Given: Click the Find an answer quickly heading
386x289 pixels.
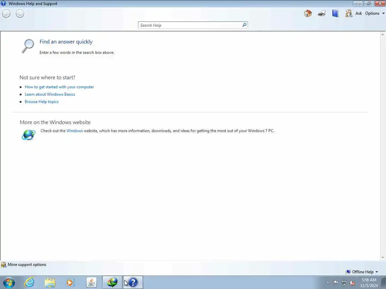Looking at the screenshot, I should [x=66, y=41].
